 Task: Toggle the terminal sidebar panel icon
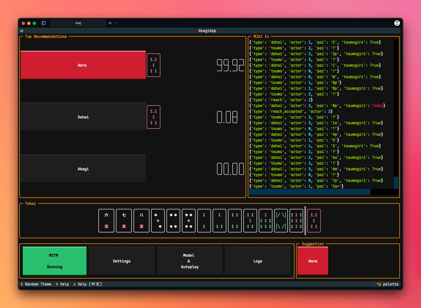tap(44, 23)
